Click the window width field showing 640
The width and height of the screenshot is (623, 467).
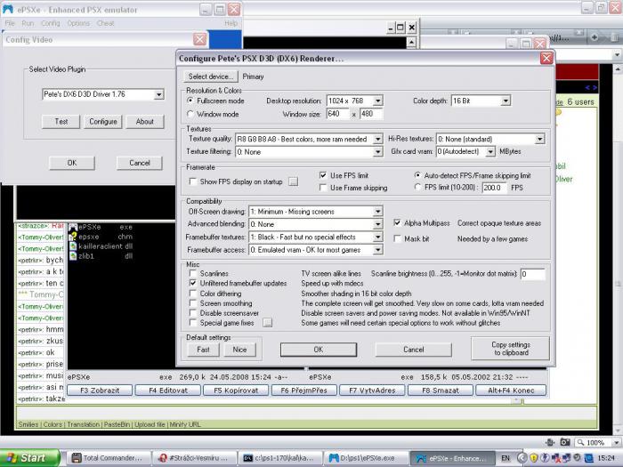pos(337,114)
